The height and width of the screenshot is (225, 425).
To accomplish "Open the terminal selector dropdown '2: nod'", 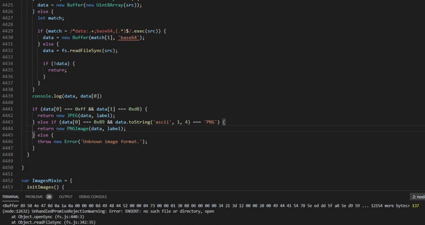I will tap(417, 197).
